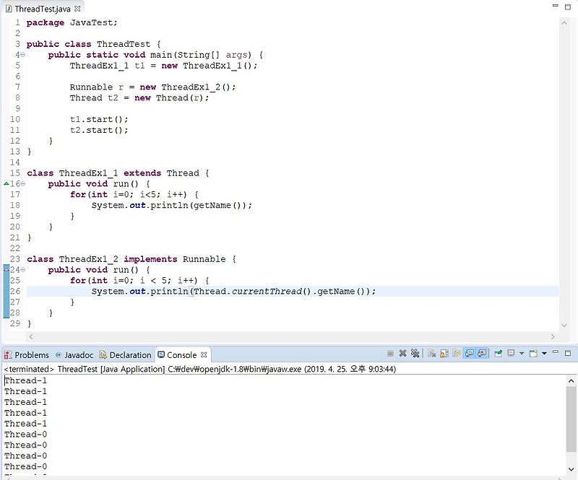Image resolution: width=578 pixels, height=480 pixels.
Task: Click 'Runnable r = new ThreadEx1_2();' line
Action: pos(152,87)
